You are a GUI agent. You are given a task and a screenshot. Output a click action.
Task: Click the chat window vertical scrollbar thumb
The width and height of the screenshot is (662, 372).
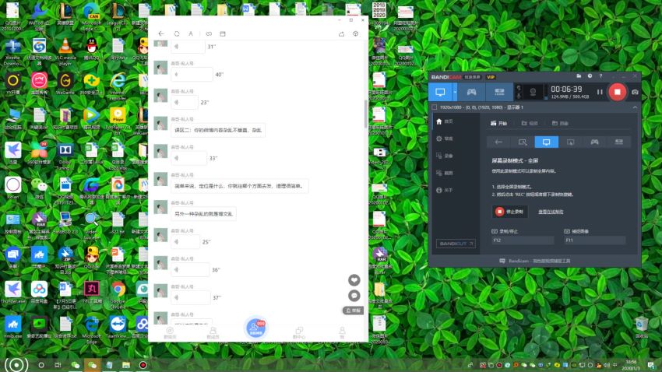click(365, 114)
